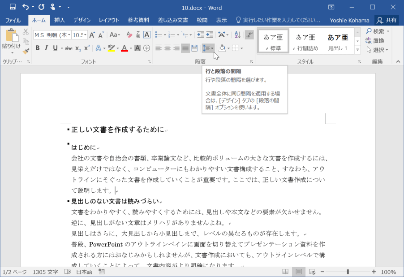Align text to the right

click(x=176, y=48)
